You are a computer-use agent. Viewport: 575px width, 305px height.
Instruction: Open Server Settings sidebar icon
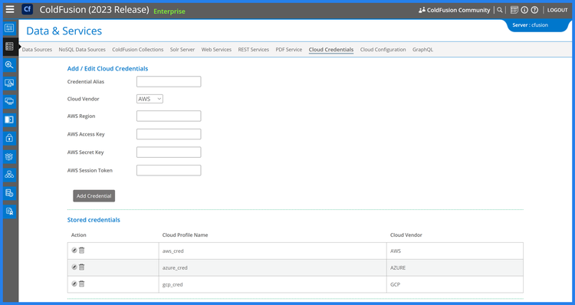(9, 28)
